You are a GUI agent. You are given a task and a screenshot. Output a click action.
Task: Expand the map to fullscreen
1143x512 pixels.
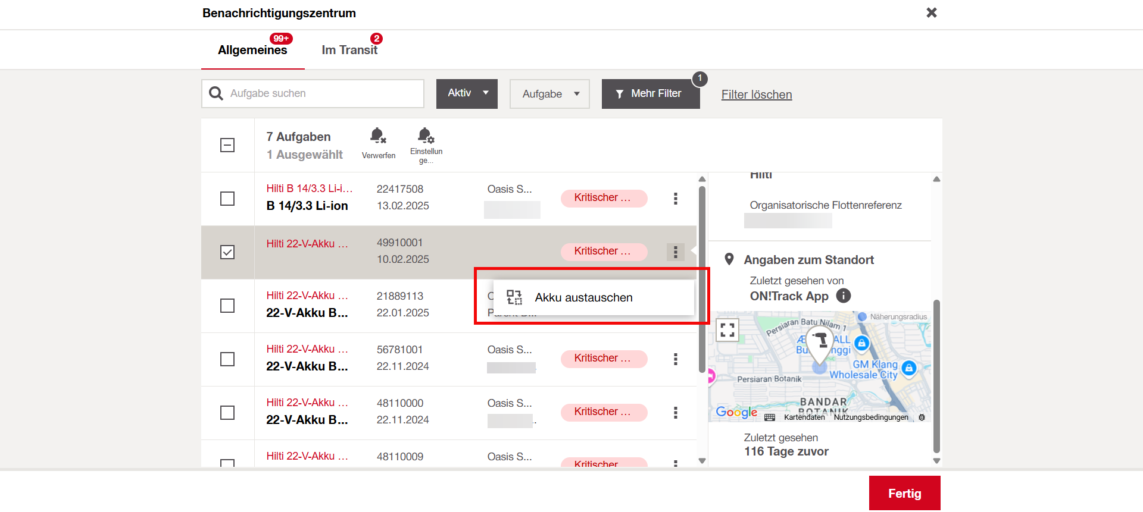727,329
